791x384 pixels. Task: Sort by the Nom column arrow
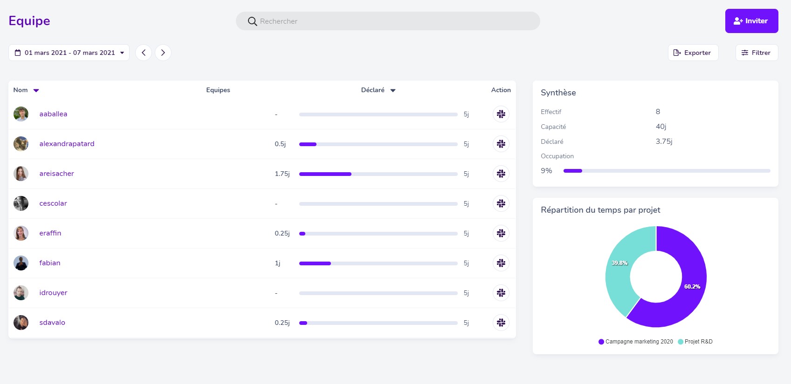(36, 90)
